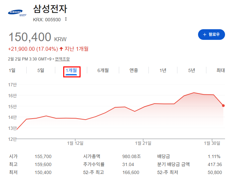Click the 12만 y-axis label
The width and height of the screenshot is (229, 180).
click(12, 139)
